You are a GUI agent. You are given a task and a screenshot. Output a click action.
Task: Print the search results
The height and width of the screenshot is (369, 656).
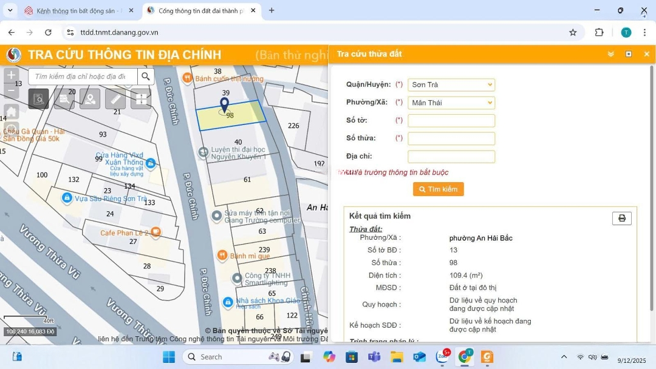click(621, 218)
